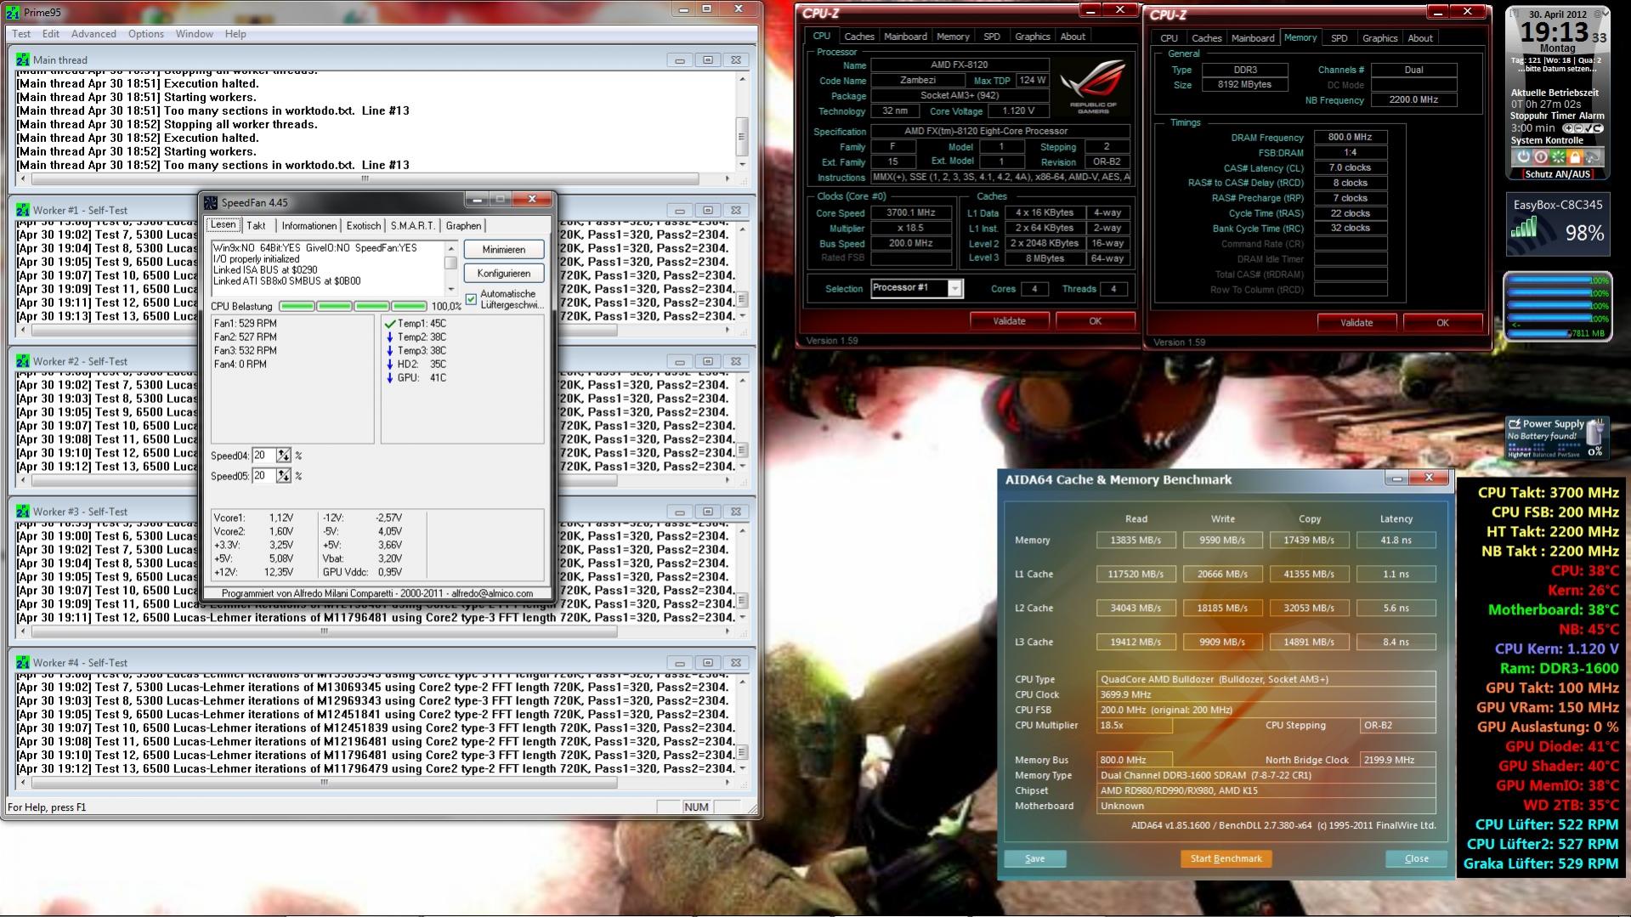Click the reset arrow icon of the Stoppuhr timer
This screenshot has width=1631, height=917.
[1598, 128]
